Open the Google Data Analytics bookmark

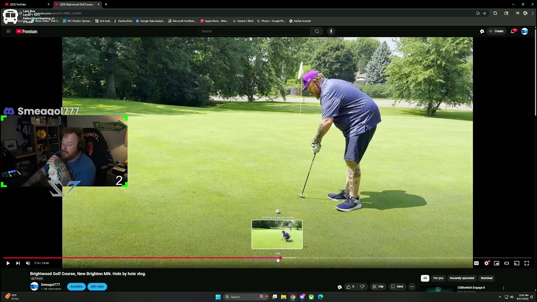[x=150, y=21]
